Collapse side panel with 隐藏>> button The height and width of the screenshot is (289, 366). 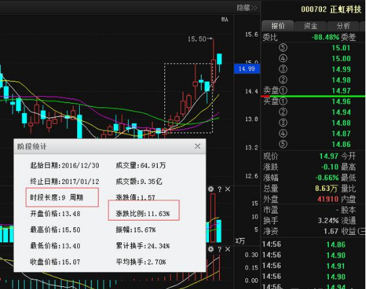[247, 8]
